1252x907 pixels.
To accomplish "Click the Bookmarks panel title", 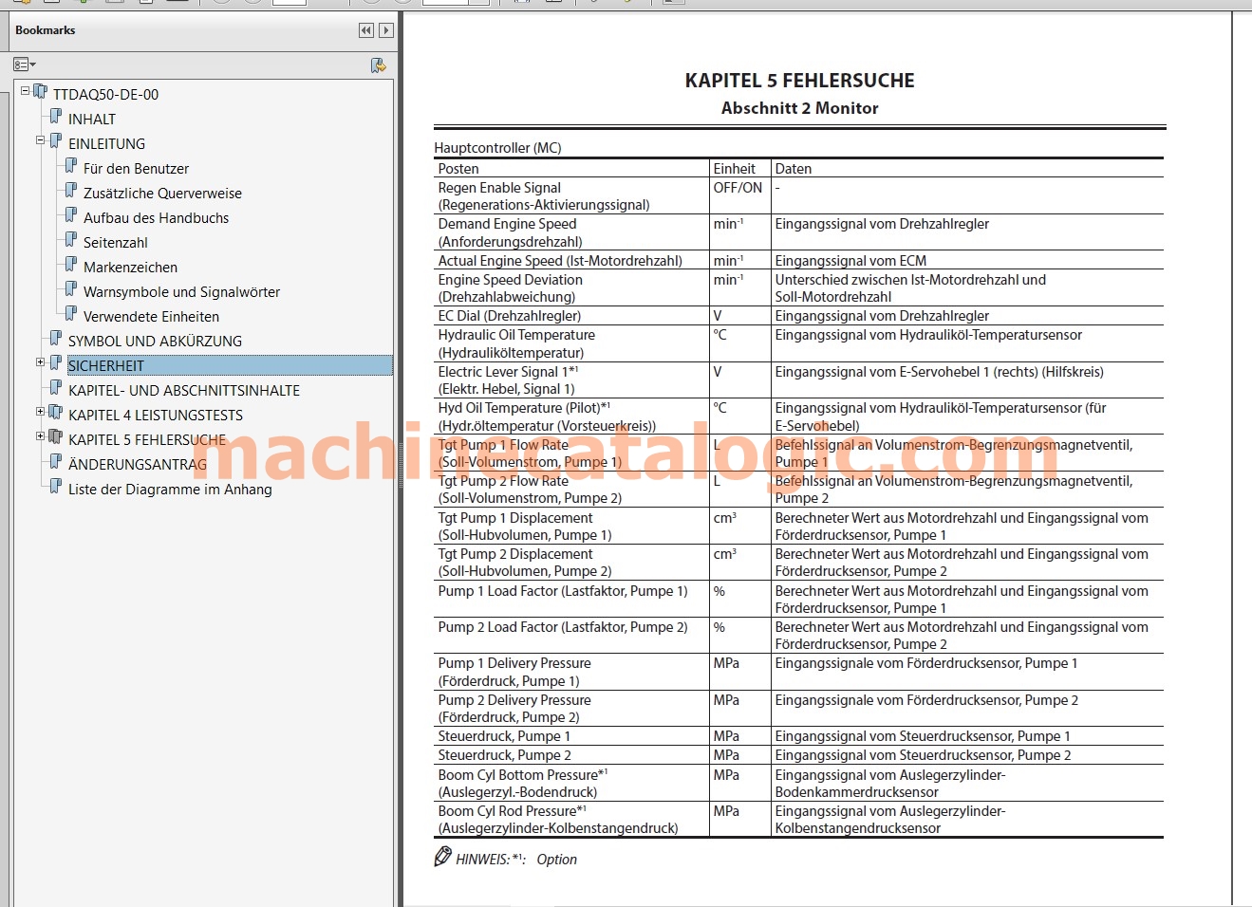I will [45, 30].
